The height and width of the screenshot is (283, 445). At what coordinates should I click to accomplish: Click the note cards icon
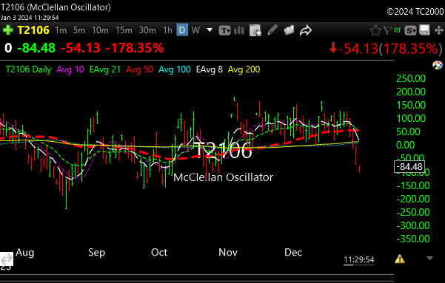point(289,30)
